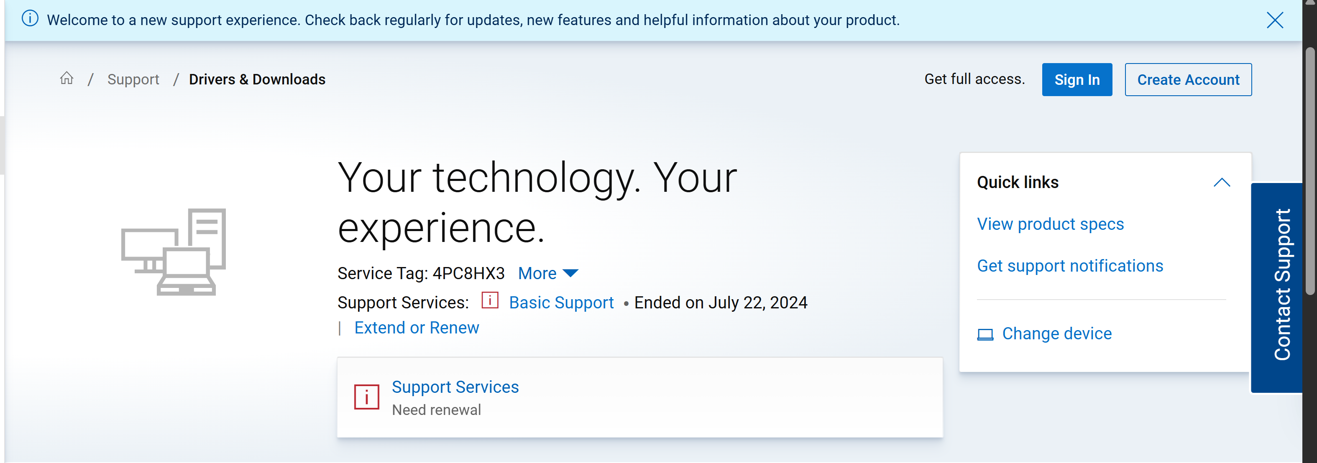Viewport: 1317px width, 463px height.
Task: Click the laptop icon beside Change device
Action: click(x=985, y=334)
